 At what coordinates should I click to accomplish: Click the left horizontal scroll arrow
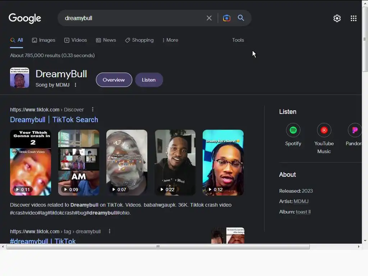3,247
